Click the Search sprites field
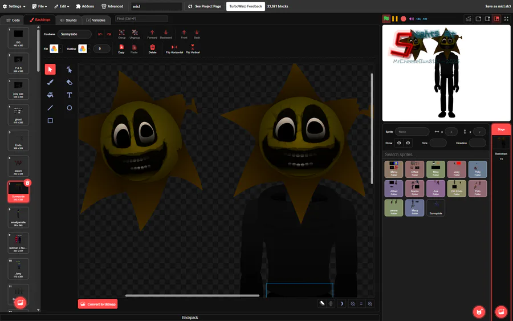 pos(435,155)
